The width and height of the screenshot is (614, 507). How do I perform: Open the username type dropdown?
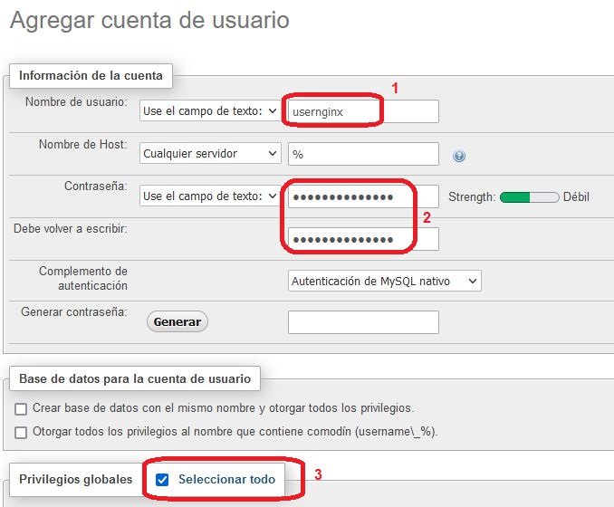tap(210, 110)
